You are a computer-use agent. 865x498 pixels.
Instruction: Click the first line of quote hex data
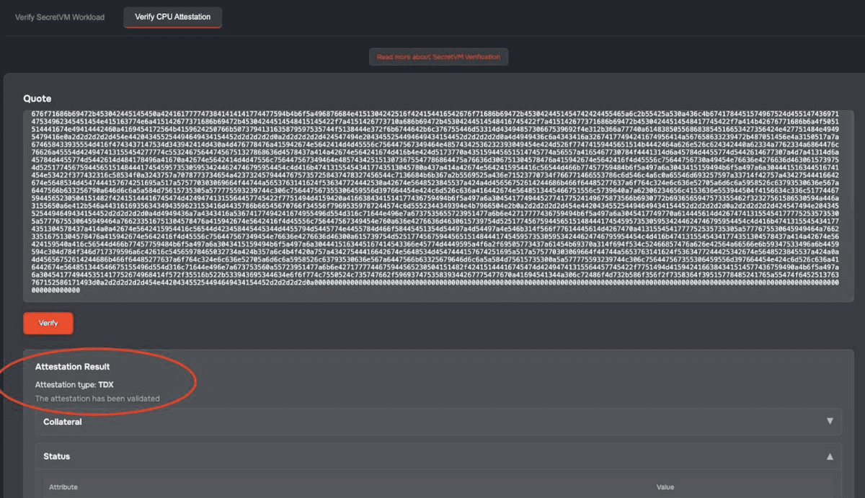pyautogui.click(x=432, y=115)
